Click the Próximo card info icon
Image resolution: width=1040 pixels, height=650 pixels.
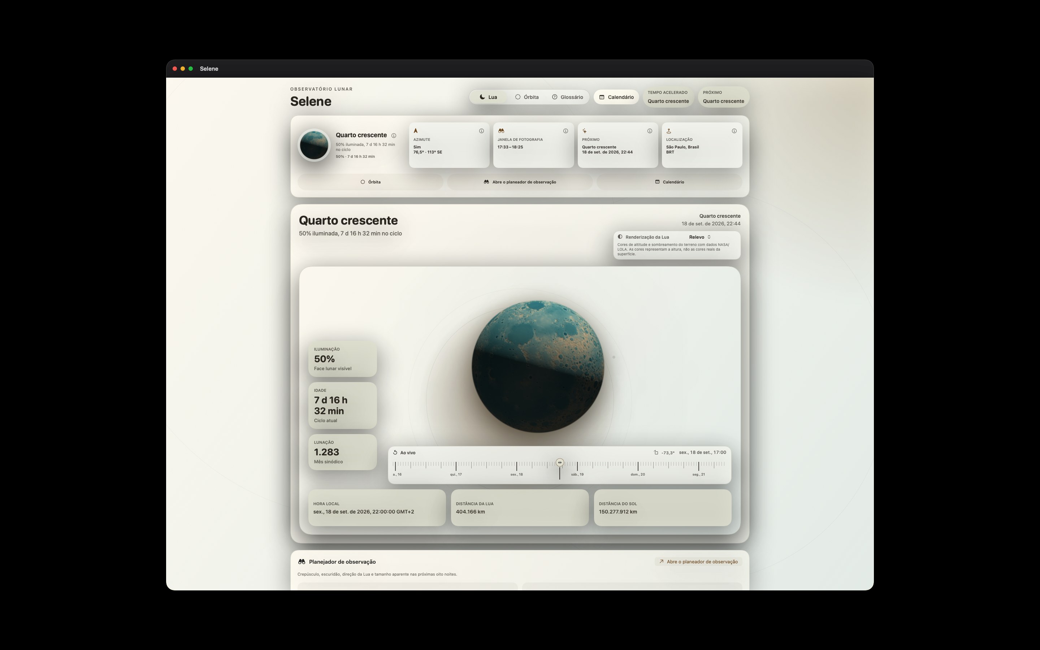[x=650, y=131]
